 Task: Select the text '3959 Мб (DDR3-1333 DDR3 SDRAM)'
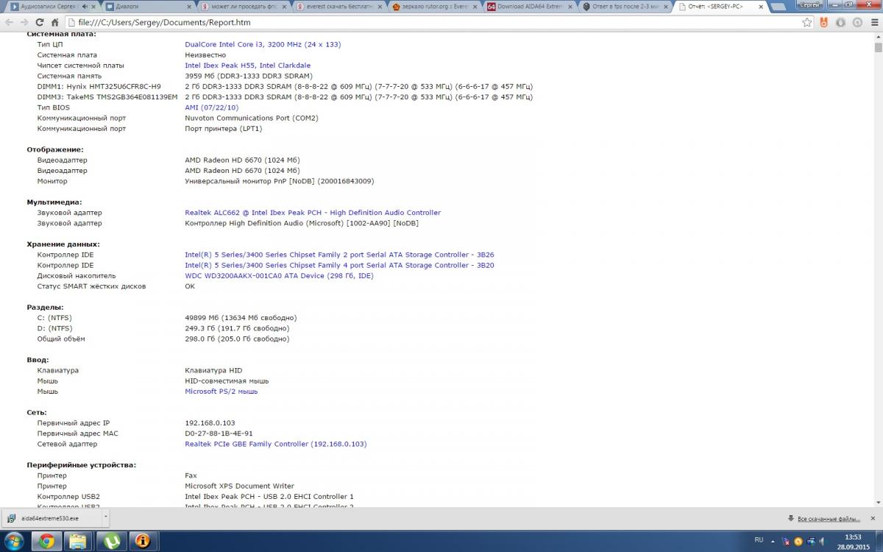click(249, 76)
